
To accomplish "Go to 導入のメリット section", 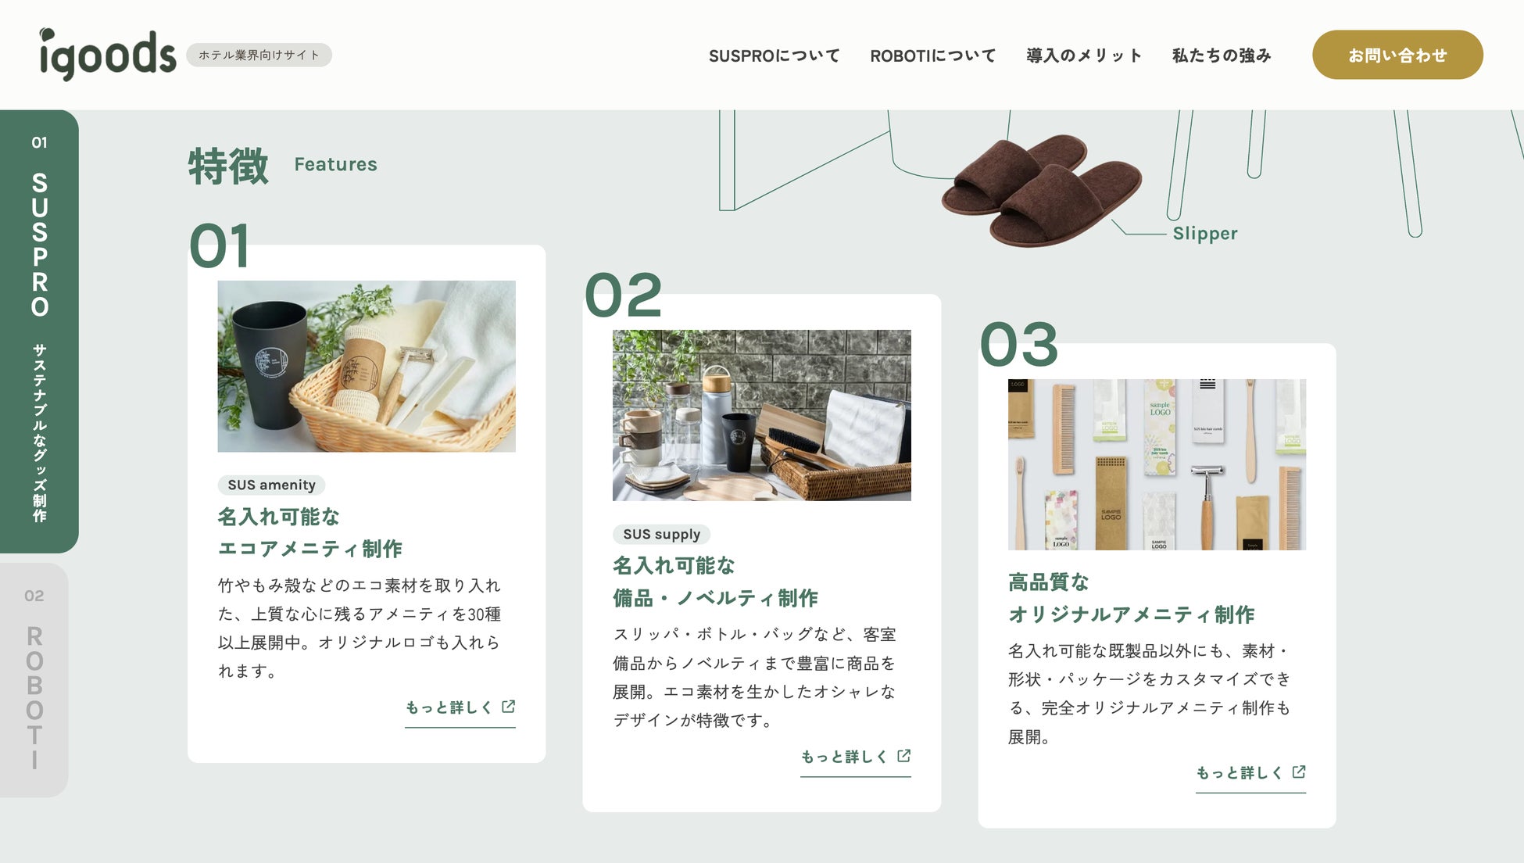I will [1084, 56].
